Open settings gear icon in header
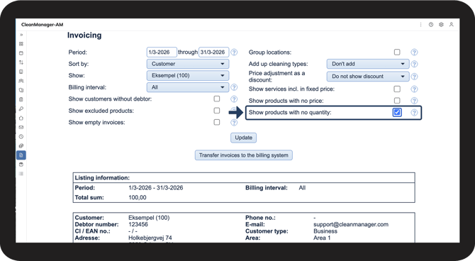Viewport: 475px width, 261px height. click(441, 25)
